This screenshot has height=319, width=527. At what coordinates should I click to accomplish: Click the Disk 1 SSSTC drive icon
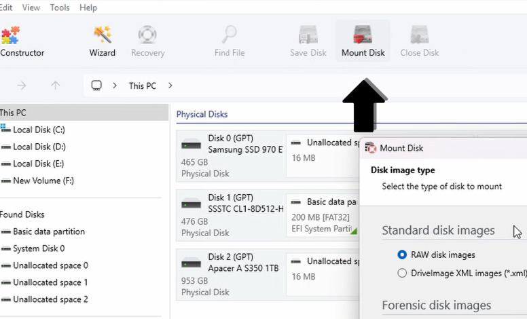[191, 204]
